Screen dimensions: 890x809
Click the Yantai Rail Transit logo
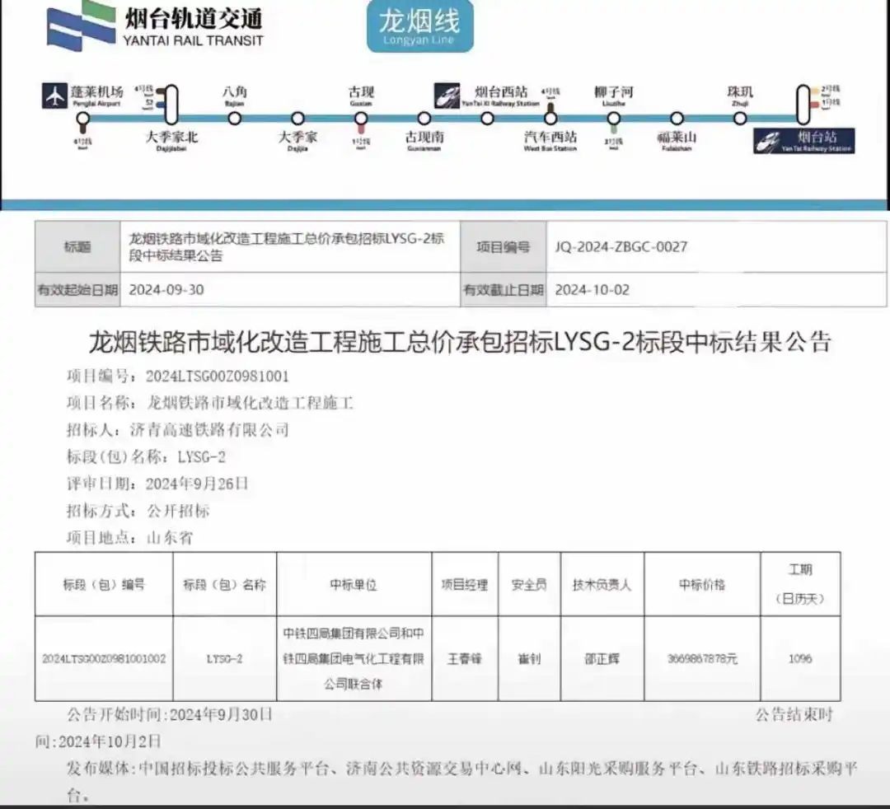click(155, 27)
